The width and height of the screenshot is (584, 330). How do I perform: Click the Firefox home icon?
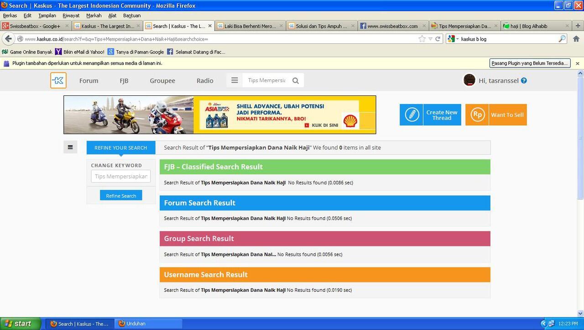pyautogui.click(x=576, y=39)
